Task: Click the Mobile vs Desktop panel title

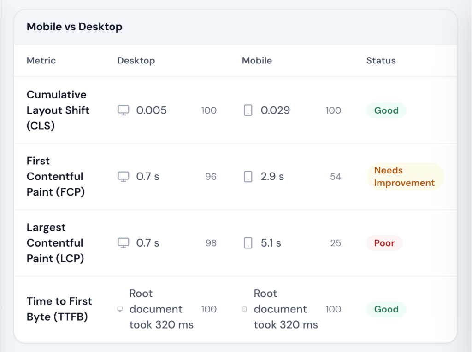Action: tap(74, 27)
